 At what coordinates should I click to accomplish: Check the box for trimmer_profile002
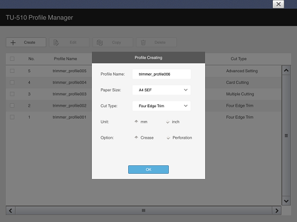(12, 106)
